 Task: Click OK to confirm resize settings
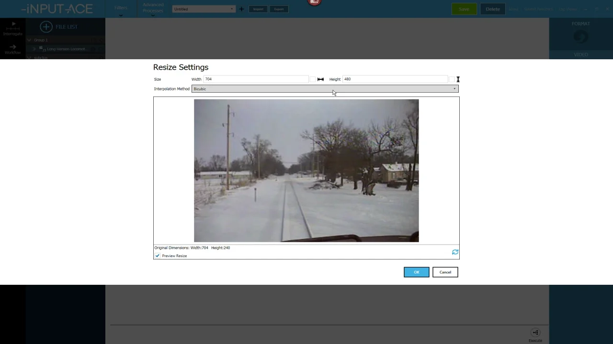[416, 272]
